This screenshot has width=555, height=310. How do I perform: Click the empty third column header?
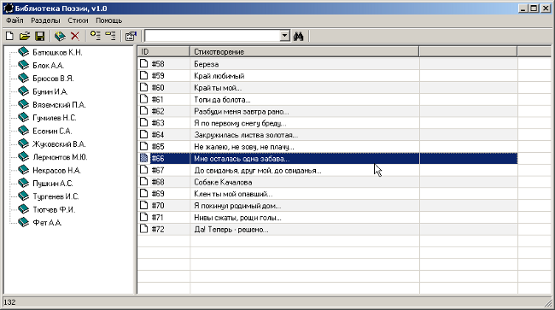click(x=468, y=51)
